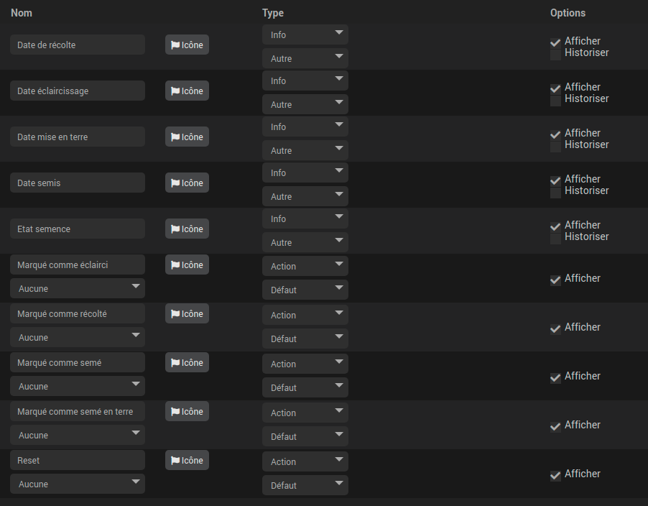
Task: Open the Action type dropdown for Reset
Action: point(305,462)
